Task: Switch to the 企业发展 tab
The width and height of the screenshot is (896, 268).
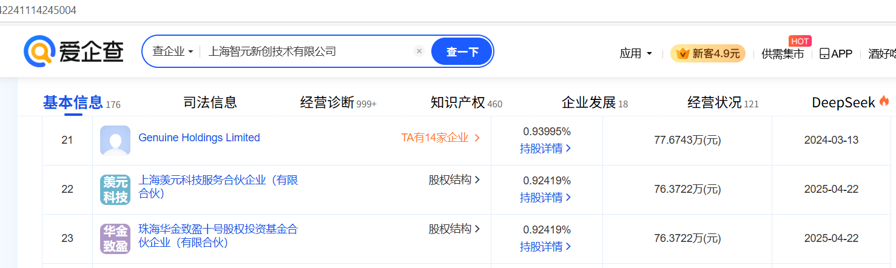Action: click(x=595, y=102)
